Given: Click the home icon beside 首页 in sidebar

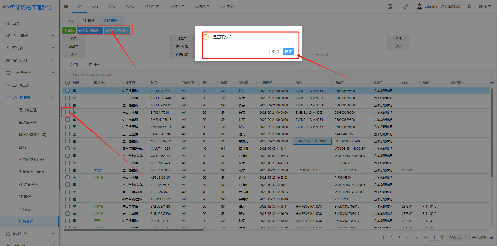Looking at the screenshot, I should (8, 23).
